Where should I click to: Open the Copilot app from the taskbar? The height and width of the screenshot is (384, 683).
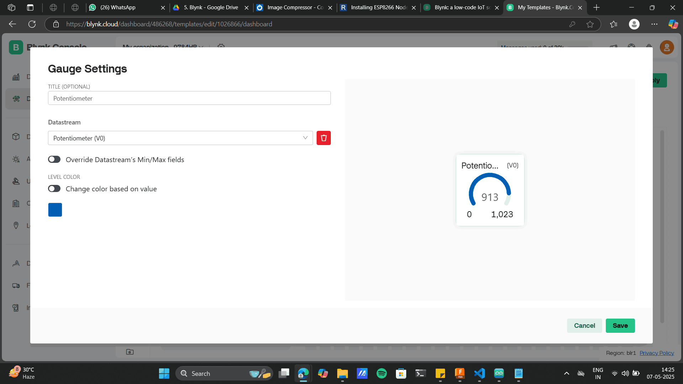(323, 373)
